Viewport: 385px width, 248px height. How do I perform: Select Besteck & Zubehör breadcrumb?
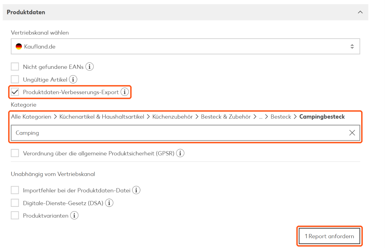(x=226, y=117)
